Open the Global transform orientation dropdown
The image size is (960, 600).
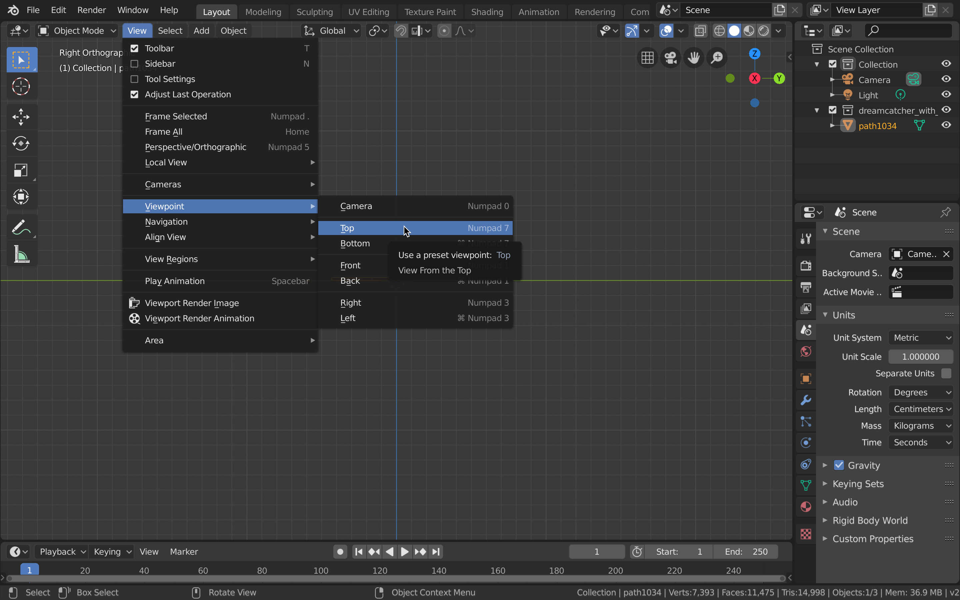click(332, 31)
